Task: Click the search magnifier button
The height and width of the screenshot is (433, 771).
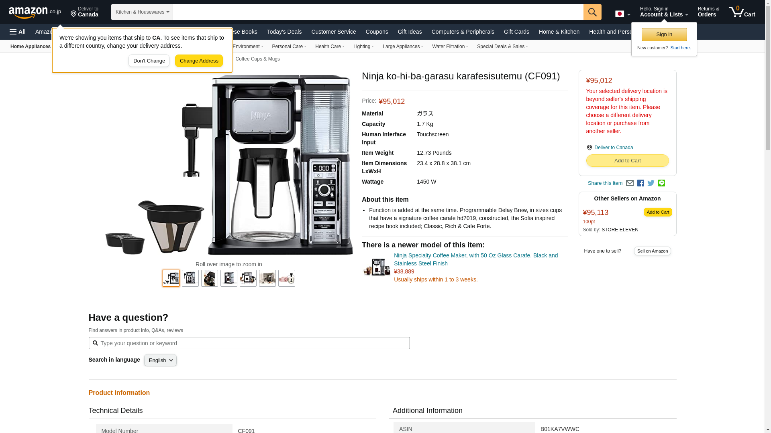Action: click(592, 12)
